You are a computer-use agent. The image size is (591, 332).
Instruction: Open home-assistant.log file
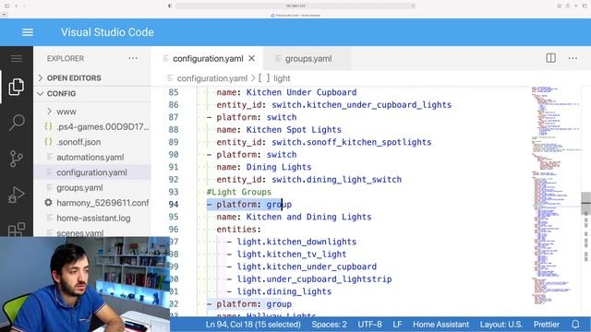(x=93, y=218)
